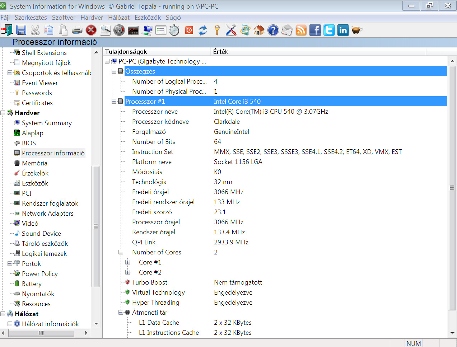Open the Szoftver menu
The height and width of the screenshot is (347, 457).
point(64,18)
